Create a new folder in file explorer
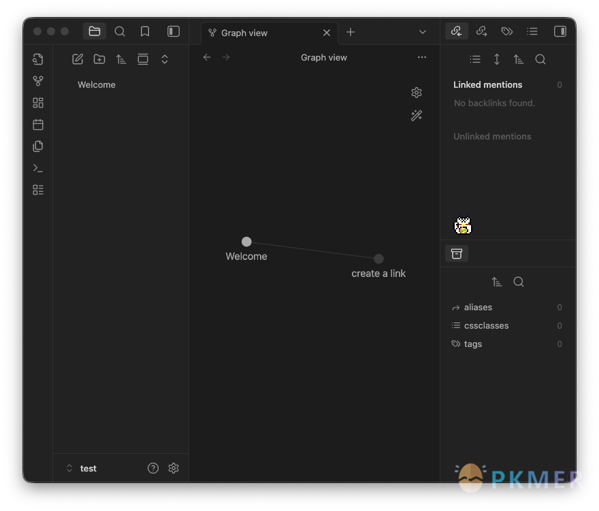Image resolution: width=599 pixels, height=511 pixels. pos(99,59)
